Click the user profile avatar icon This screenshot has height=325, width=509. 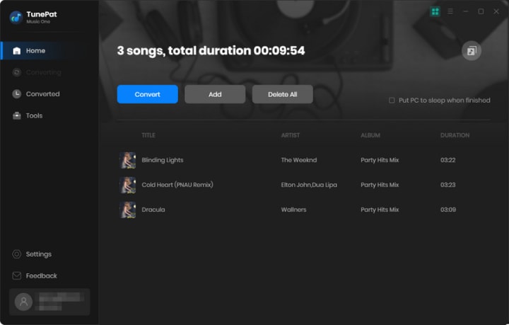23,302
